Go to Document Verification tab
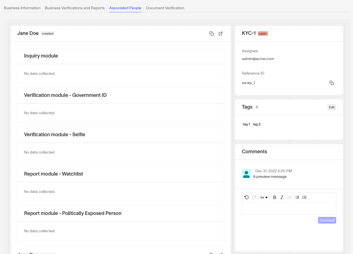Image resolution: width=353 pixels, height=254 pixels. click(x=165, y=8)
